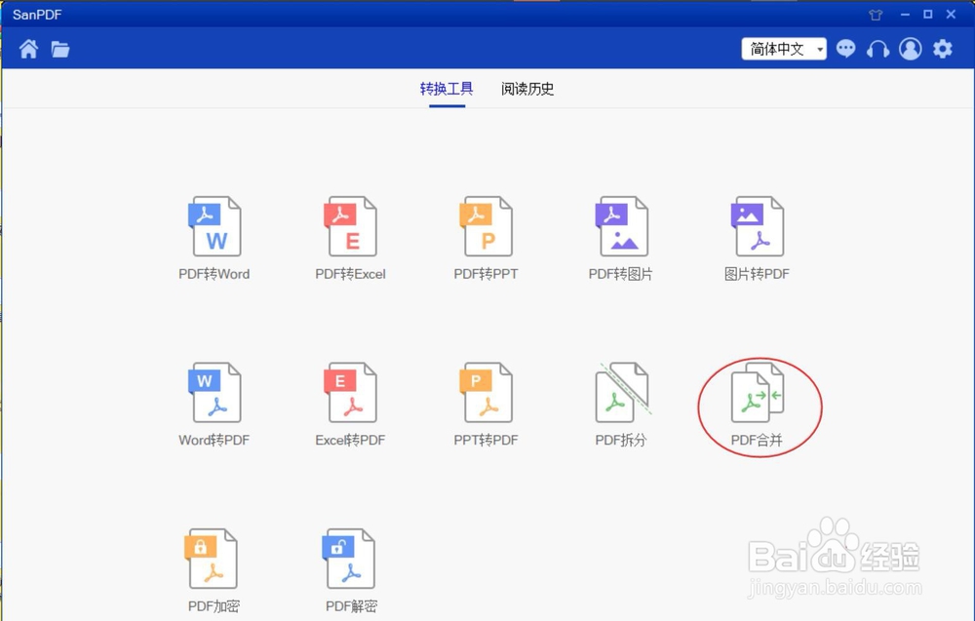The height and width of the screenshot is (621, 975).
Task: Switch to the 阅读历史 tab
Action: (x=527, y=88)
